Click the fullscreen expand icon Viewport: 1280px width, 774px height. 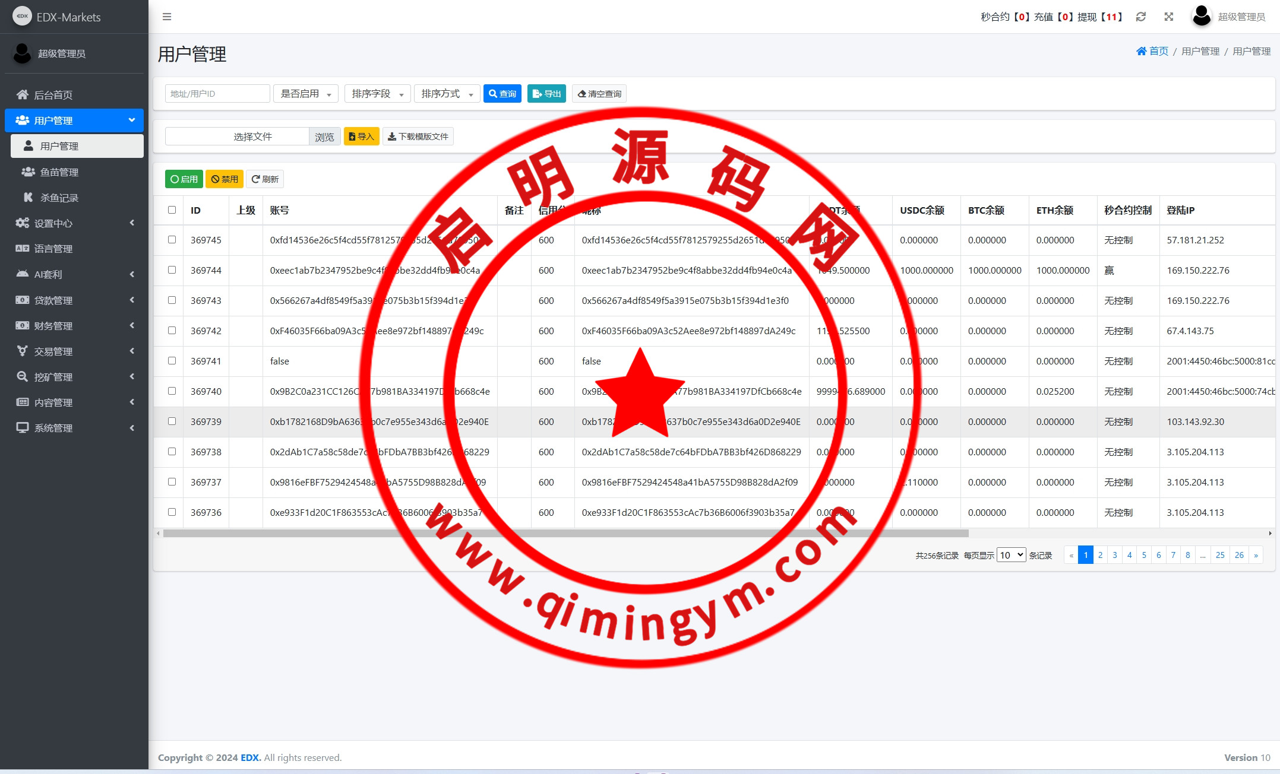[x=1169, y=17]
